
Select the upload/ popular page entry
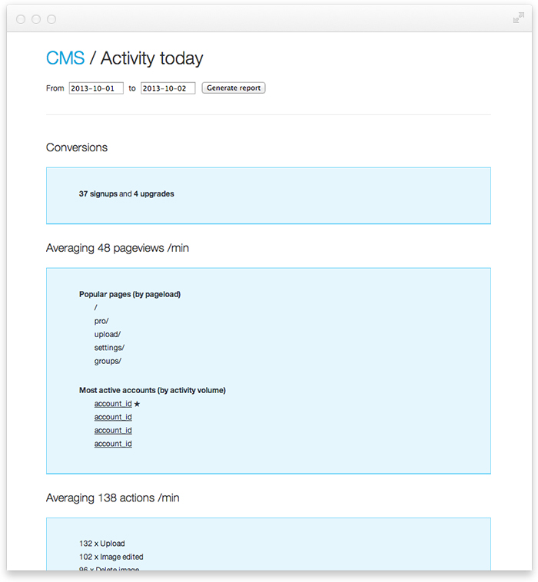(108, 334)
